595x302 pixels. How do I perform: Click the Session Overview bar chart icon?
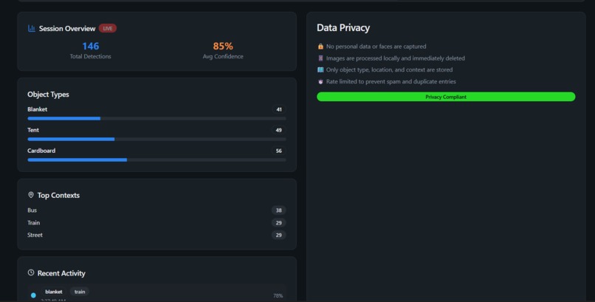click(32, 29)
